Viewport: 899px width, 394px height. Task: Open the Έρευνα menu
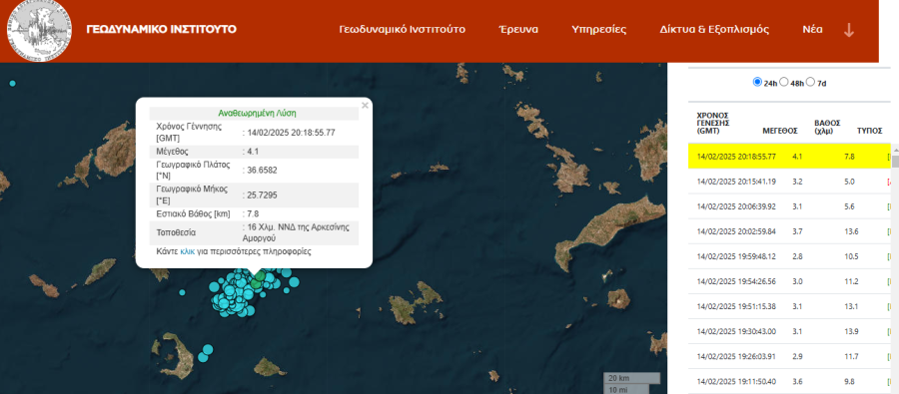coord(518,30)
